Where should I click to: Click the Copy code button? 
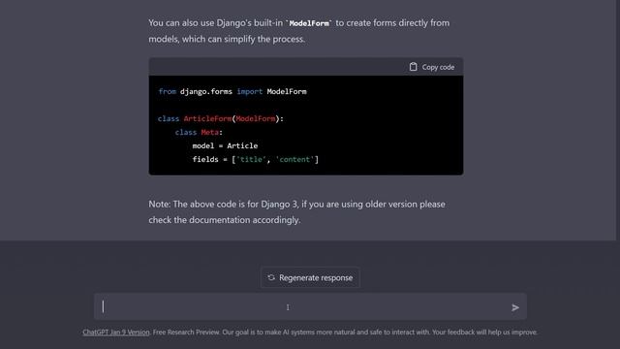(432, 67)
